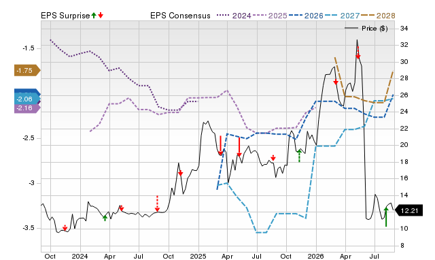The width and height of the screenshot is (435, 260).
Task: Select the red surprise arrow below the -3.5 gridline
Action: click(x=65, y=228)
